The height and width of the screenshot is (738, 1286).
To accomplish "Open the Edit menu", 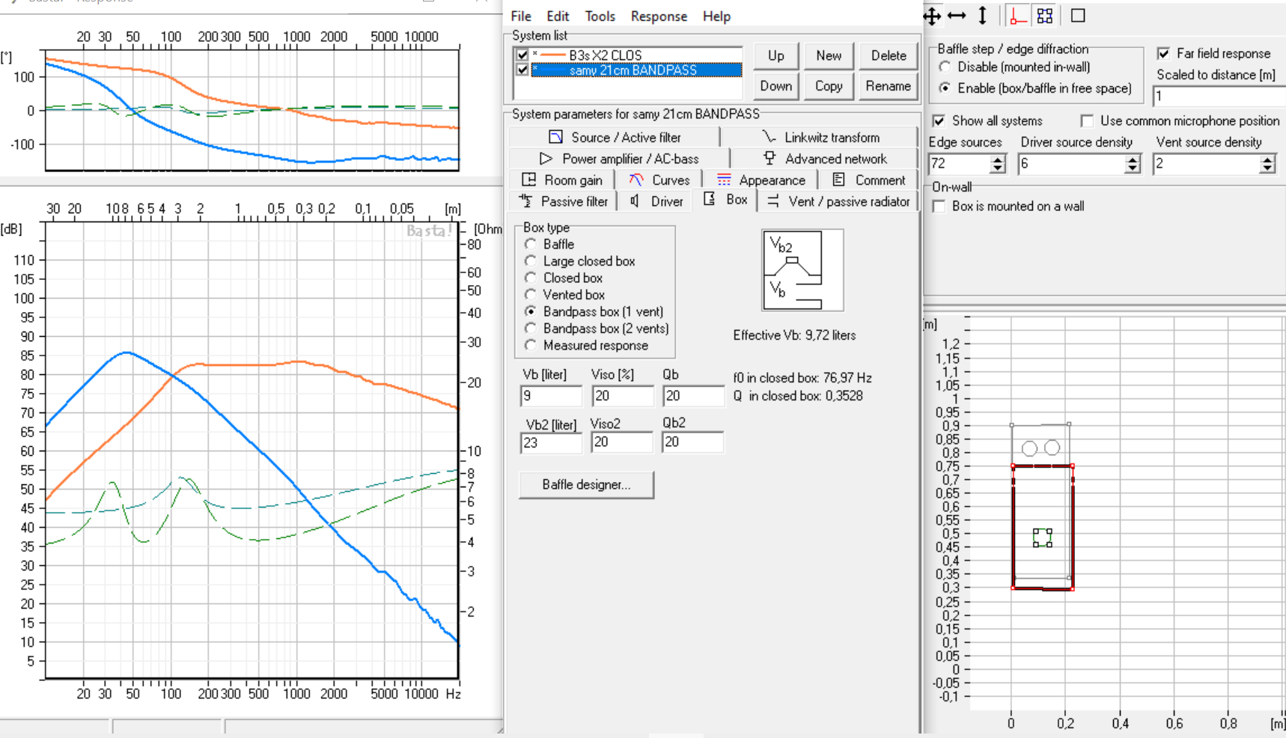I will (558, 16).
